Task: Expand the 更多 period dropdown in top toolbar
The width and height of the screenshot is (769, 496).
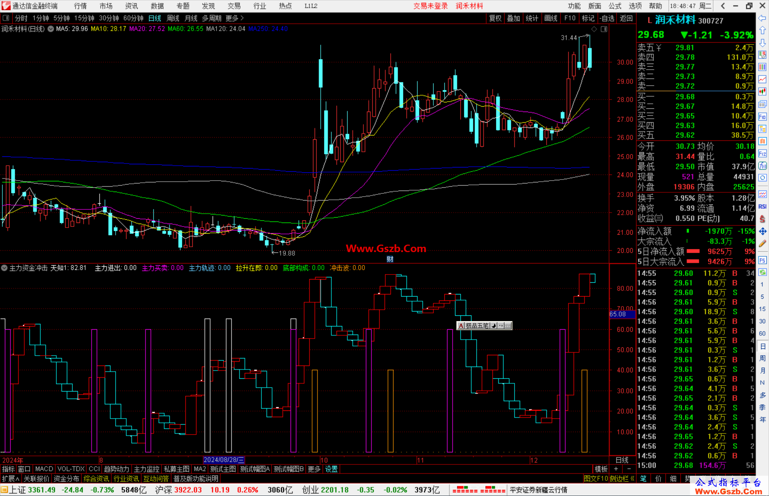Action: click(x=235, y=18)
